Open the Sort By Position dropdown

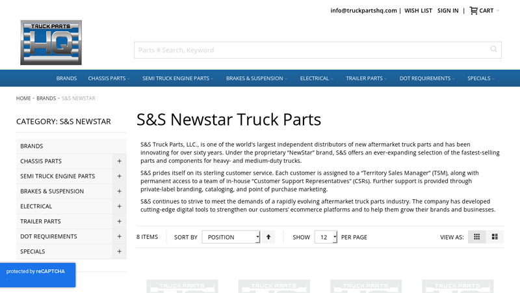[x=231, y=237]
